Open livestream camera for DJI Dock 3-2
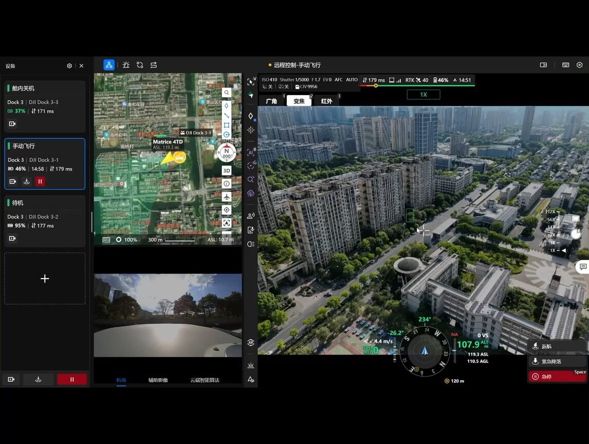589x444 pixels. click(12, 238)
